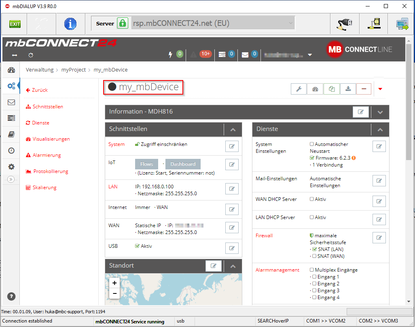Screen dimensions: 415x327
Task: Open the IoT Flows button
Action: [x=147, y=164]
